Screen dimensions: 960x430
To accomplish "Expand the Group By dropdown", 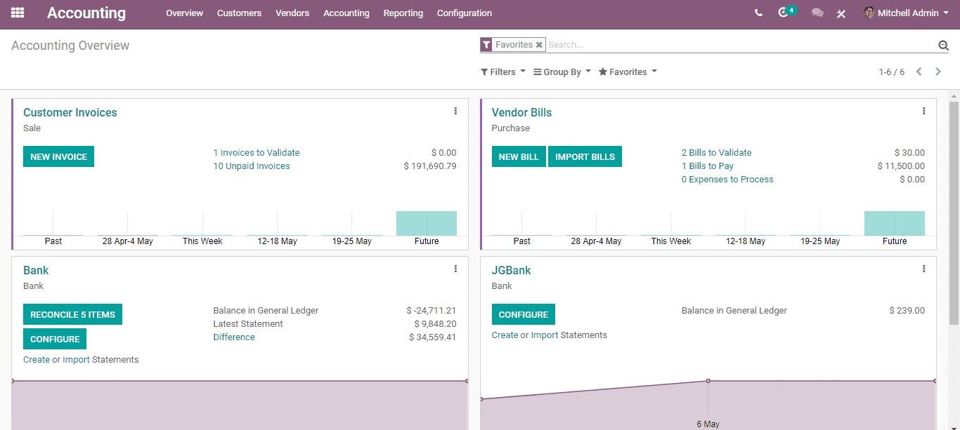I will [562, 72].
